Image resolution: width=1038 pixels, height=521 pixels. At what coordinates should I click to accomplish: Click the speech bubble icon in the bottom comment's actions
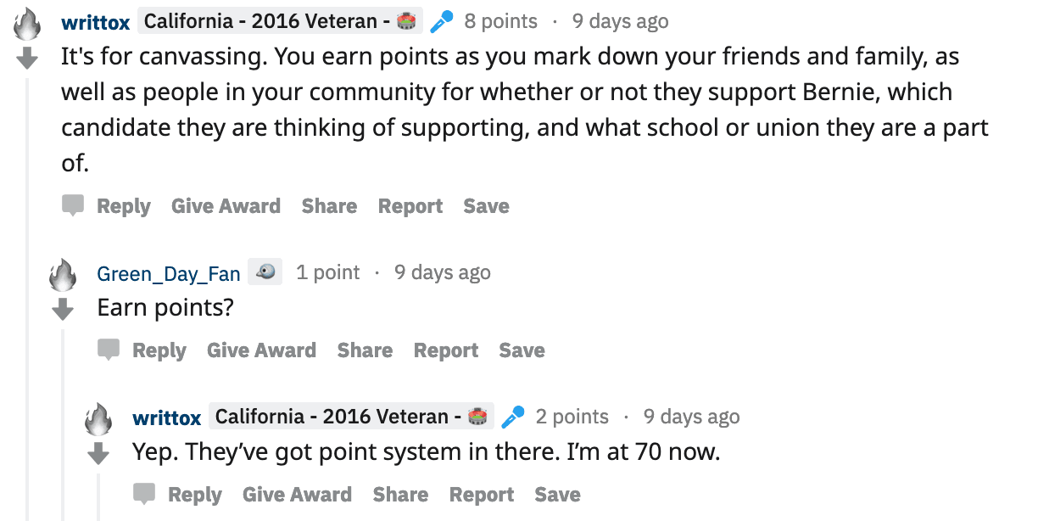tap(144, 493)
